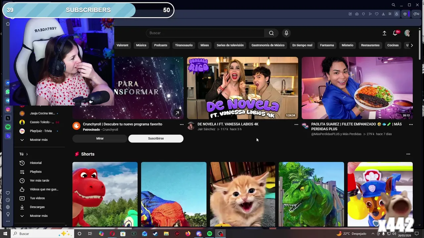Click the browser toolbar profile icon
The width and height of the screenshot is (424, 238).
pos(397,14)
